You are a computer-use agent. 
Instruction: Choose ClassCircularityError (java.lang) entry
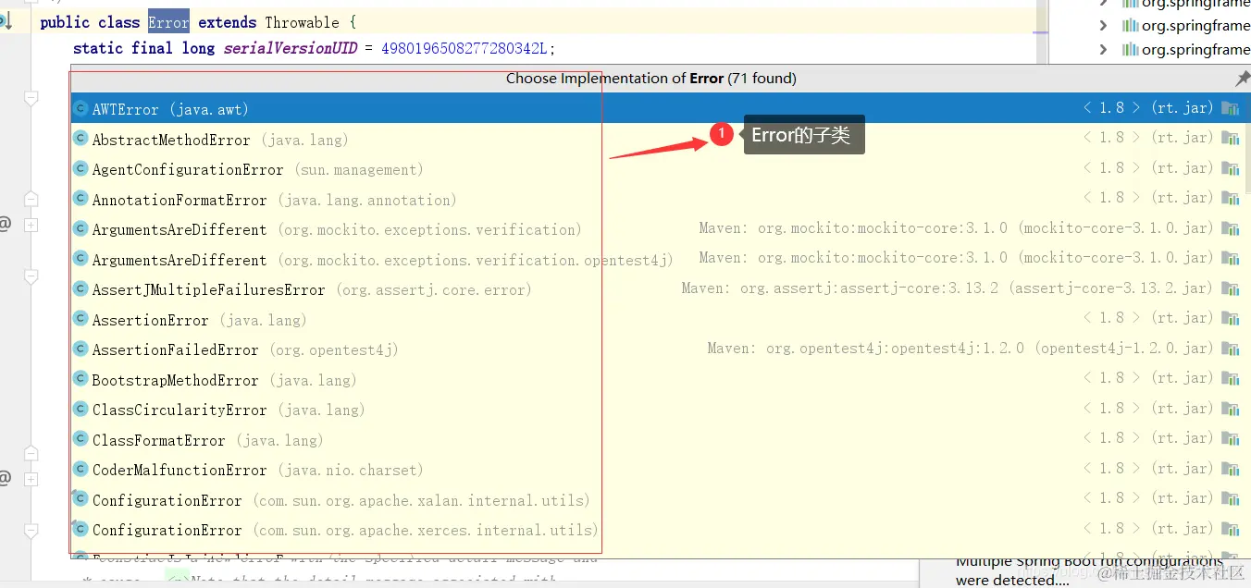pyautogui.click(x=656, y=409)
